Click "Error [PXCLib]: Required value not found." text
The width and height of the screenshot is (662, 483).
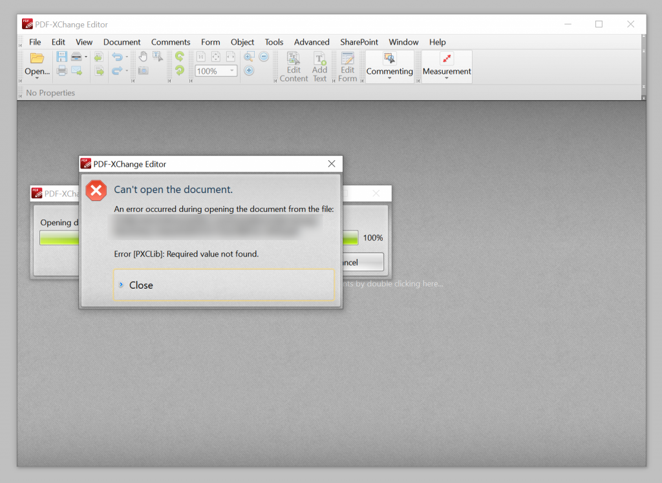tap(186, 254)
